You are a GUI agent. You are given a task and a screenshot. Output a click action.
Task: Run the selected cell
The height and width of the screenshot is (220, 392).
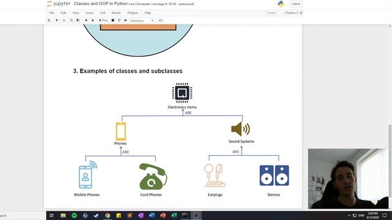(104, 20)
